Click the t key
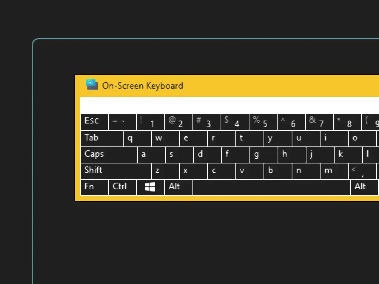The image size is (379, 284). click(250, 139)
